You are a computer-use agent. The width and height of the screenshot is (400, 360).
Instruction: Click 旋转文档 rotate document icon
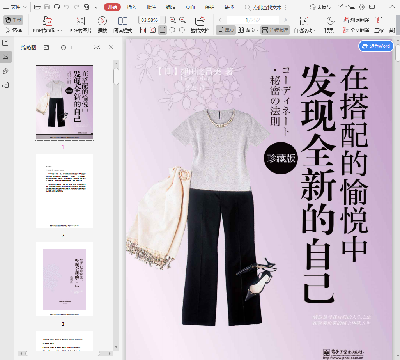pos(200,25)
